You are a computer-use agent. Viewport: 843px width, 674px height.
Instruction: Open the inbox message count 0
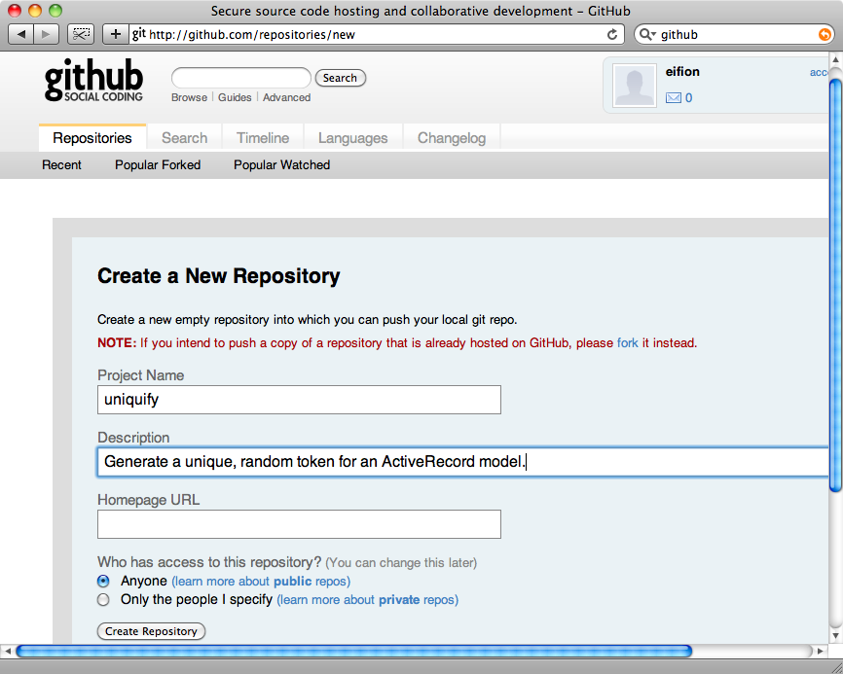click(x=688, y=97)
